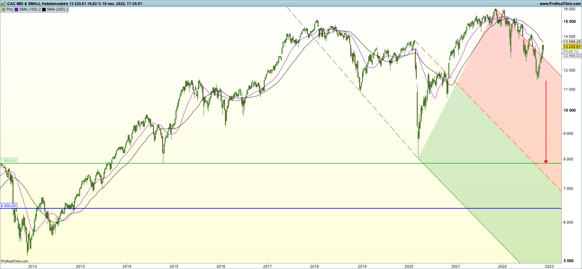Screen dimensions: 582x269
Task: Click the 2019 year label on time axis
Action: pos(362,266)
